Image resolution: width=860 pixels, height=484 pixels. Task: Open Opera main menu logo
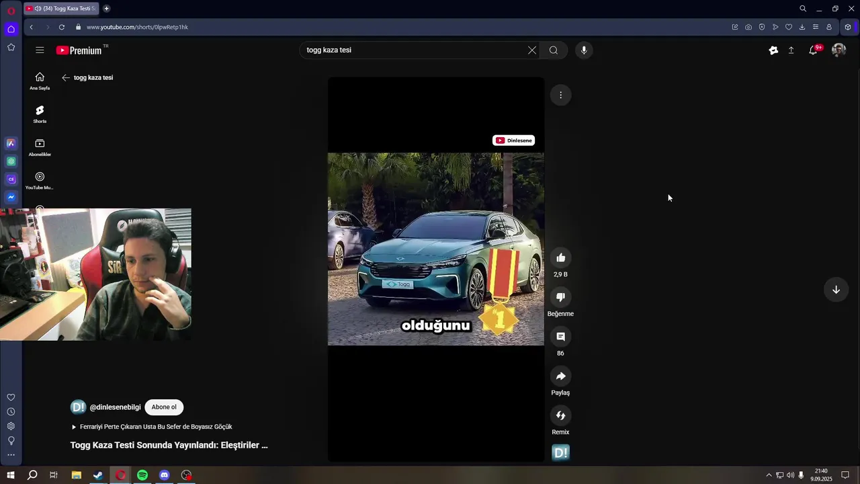(11, 11)
